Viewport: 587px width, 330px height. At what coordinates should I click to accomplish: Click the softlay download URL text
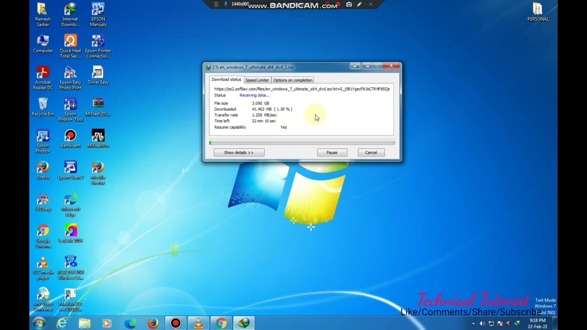(302, 89)
